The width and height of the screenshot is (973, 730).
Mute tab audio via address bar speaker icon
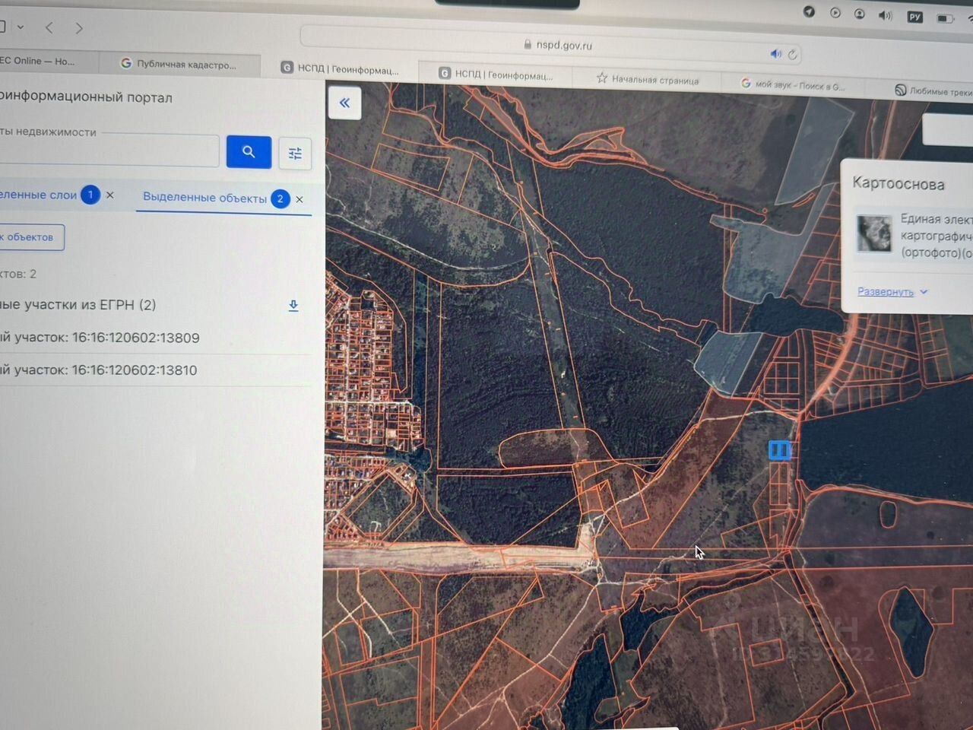(x=775, y=54)
